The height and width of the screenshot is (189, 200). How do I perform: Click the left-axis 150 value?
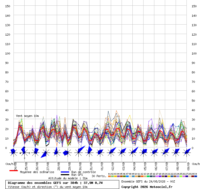tap(8, 6)
